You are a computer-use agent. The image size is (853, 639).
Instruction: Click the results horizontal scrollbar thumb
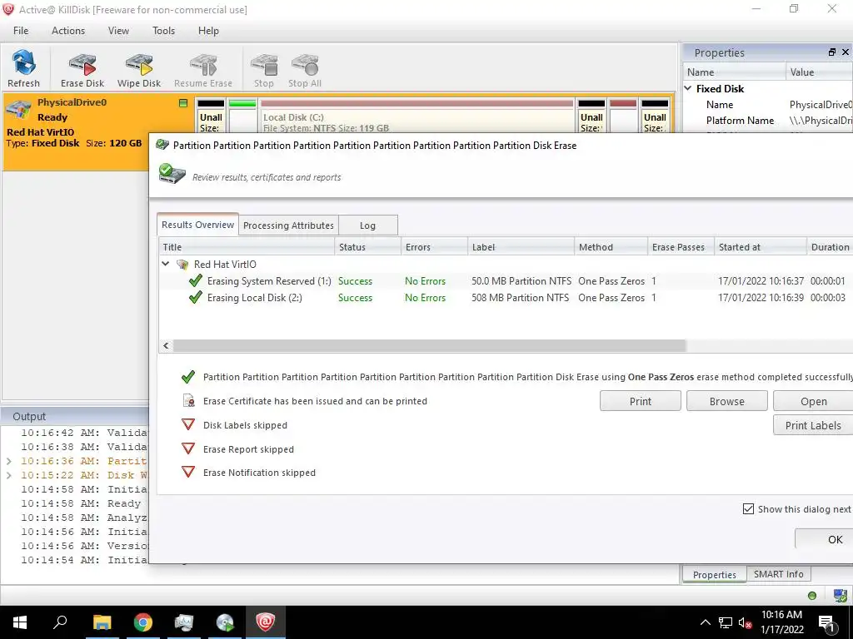[x=429, y=345]
